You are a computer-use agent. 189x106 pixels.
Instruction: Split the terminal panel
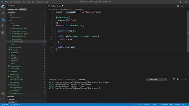[x=174, y=79]
